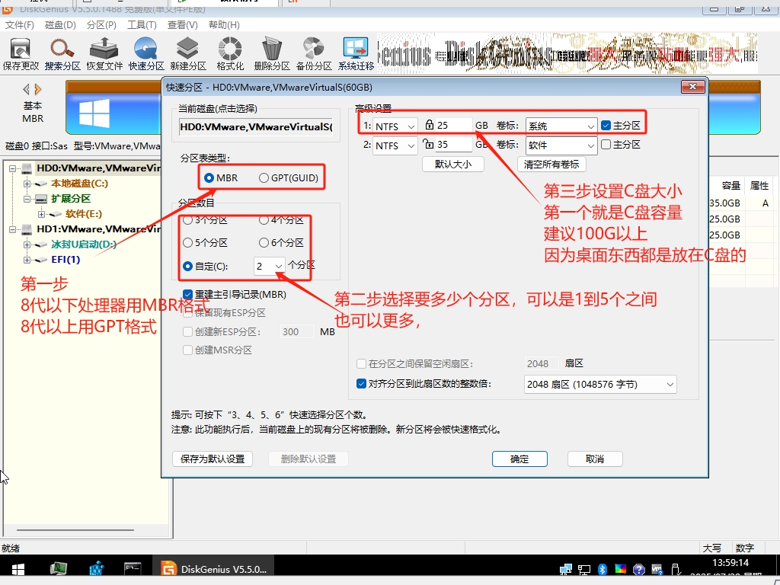Viewport: 780px width, 585px height.
Task: Uncheck 重建主引导记录(MBR)
Action: pyautogui.click(x=187, y=294)
